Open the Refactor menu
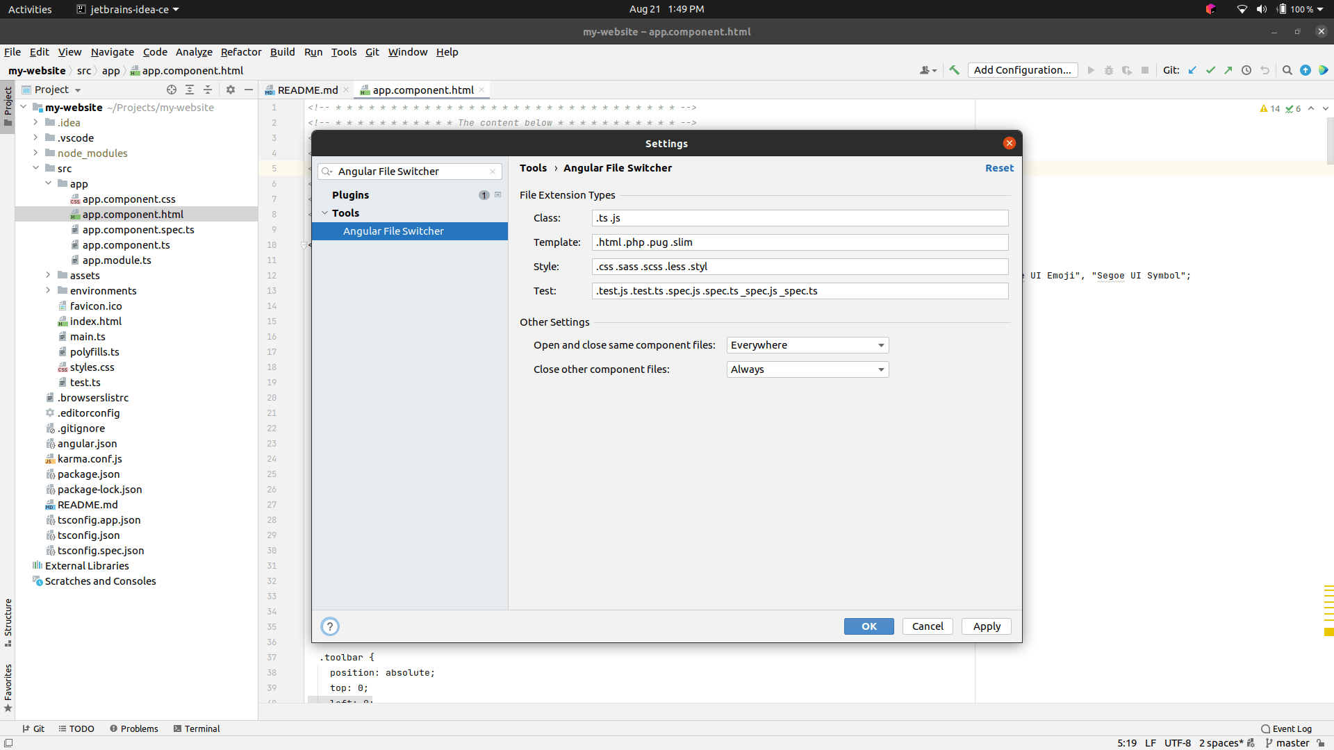The image size is (1334, 750). point(240,52)
